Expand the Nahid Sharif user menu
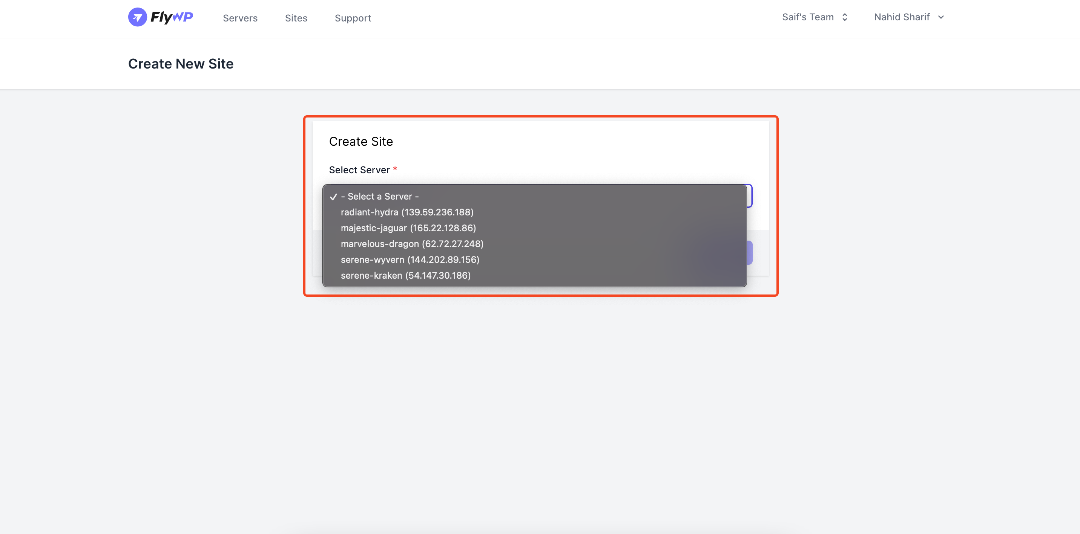 (x=909, y=17)
